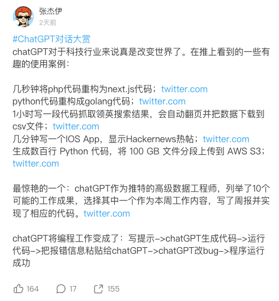The height and width of the screenshot is (301, 279).
Task: Open comments via speech bubble icon
Action: point(61,289)
